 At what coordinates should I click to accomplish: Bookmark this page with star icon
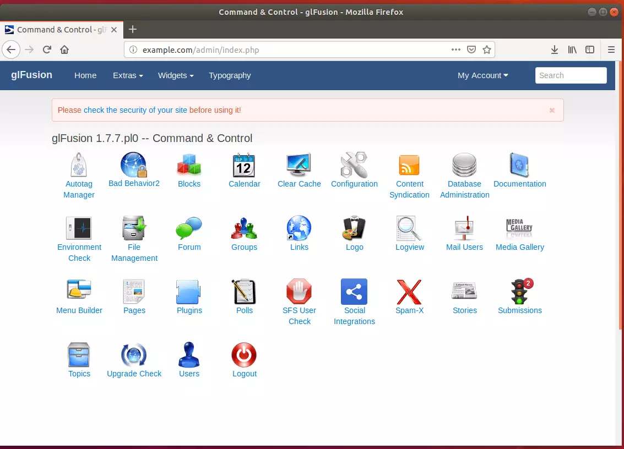(487, 50)
